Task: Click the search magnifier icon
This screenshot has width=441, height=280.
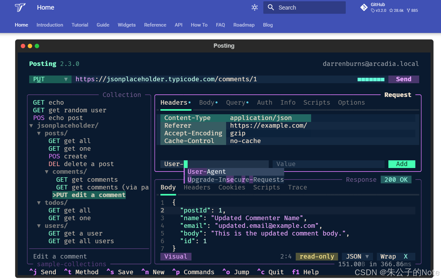Action: (x=271, y=7)
